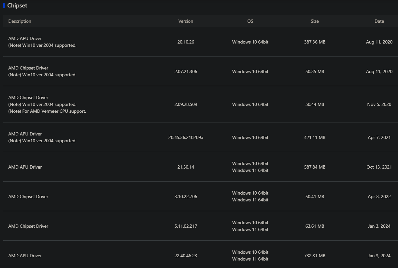Click version number 3.10.22.706
The image size is (398, 268).
(186, 197)
